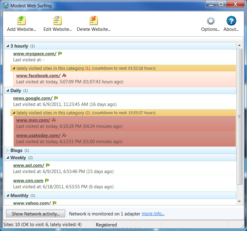Click the Delete Website... label
This screenshot has height=231, width=247.
(x=94, y=29)
